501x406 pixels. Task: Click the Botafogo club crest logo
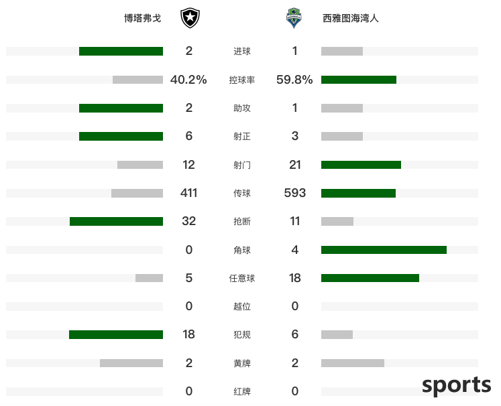[x=190, y=18]
